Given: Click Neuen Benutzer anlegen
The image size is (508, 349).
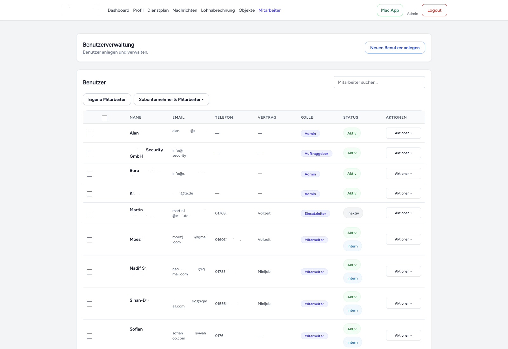Looking at the screenshot, I should [395, 48].
